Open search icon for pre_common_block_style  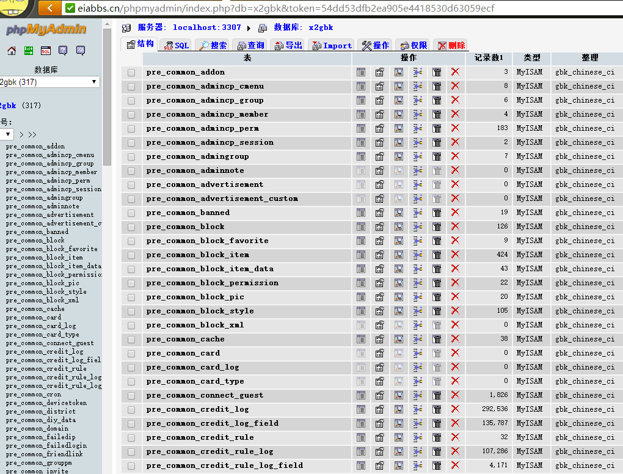pos(398,311)
